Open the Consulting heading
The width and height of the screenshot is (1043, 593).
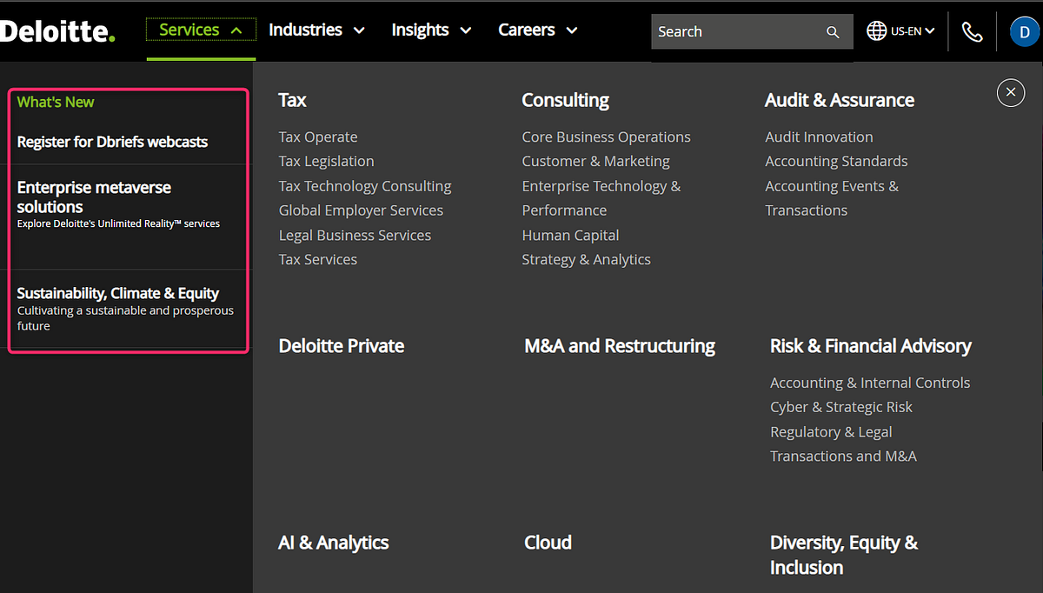tap(565, 100)
